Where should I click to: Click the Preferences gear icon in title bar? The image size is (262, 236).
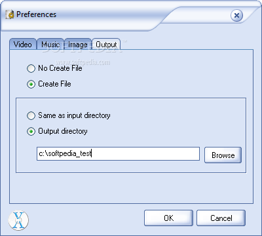(10, 14)
